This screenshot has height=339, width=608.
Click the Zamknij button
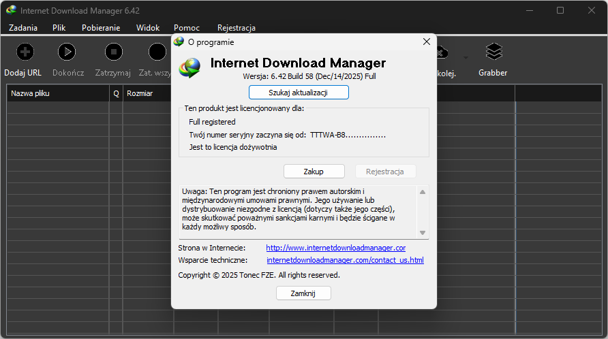click(x=303, y=293)
